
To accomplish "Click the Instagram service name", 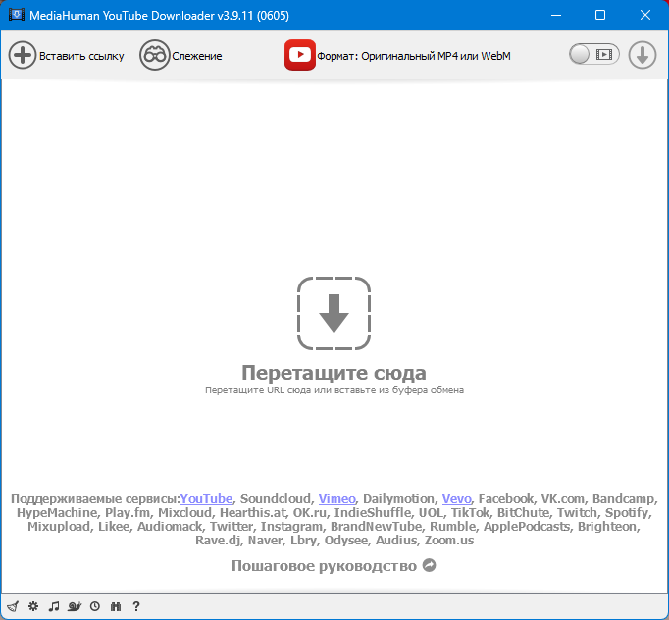I will pyautogui.click(x=292, y=526).
